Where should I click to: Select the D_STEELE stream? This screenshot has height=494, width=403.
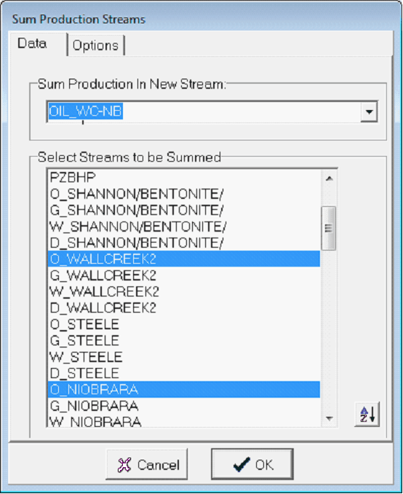pyautogui.click(x=184, y=373)
